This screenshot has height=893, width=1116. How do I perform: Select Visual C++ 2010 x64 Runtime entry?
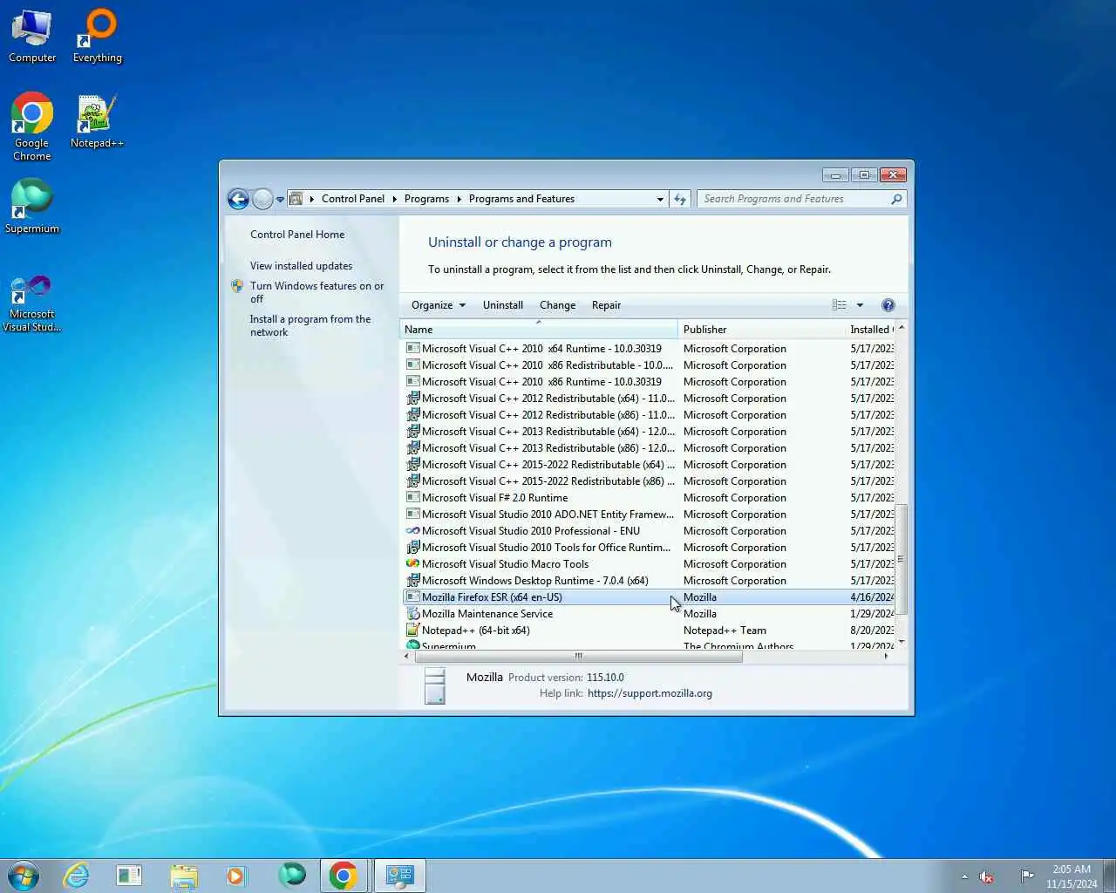click(649, 349)
